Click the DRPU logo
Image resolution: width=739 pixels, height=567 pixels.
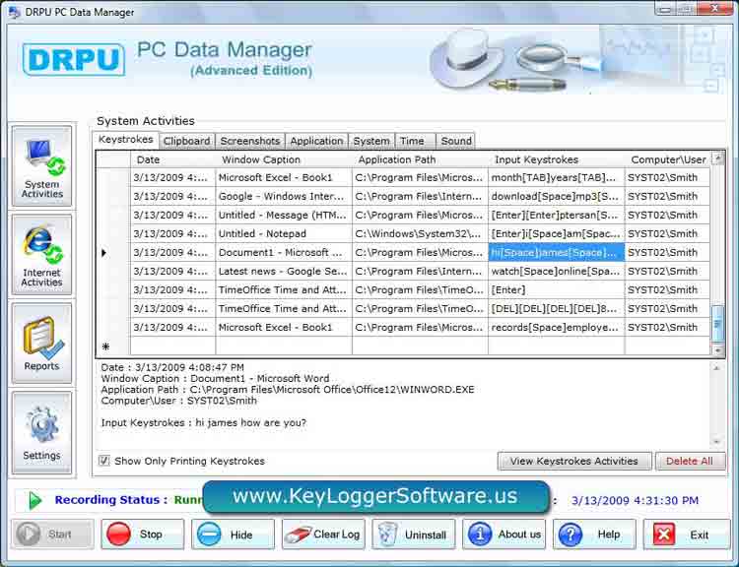pos(74,59)
